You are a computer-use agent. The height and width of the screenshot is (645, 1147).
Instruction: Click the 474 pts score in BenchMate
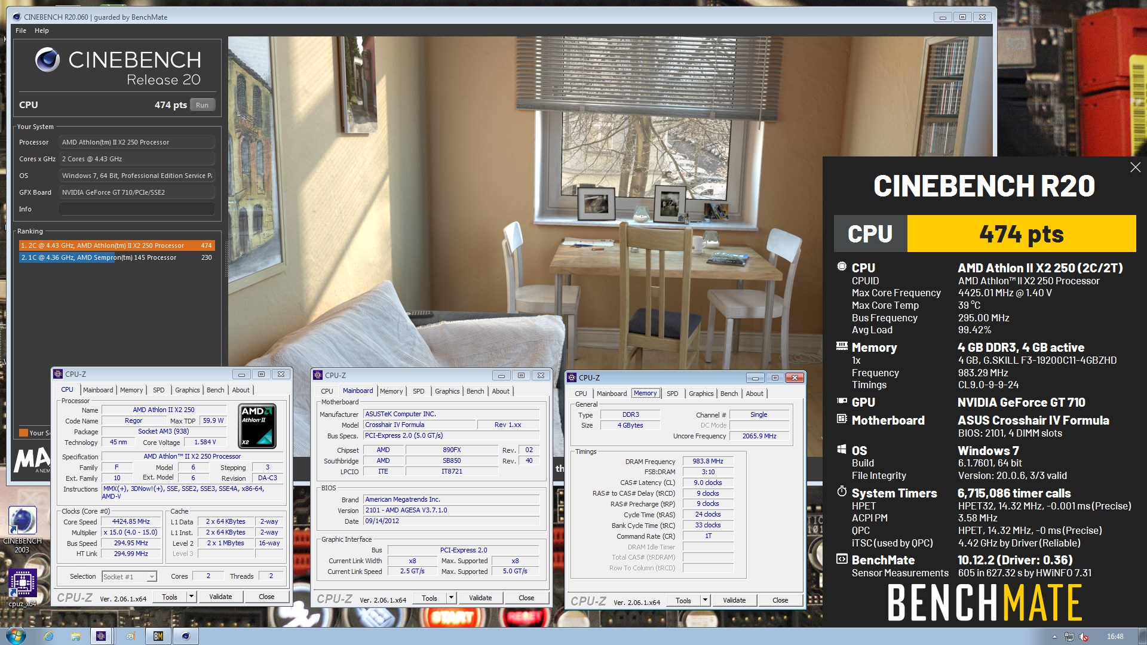pos(1021,234)
